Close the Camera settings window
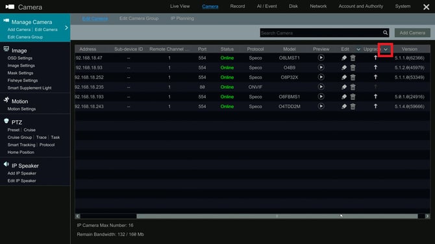Image resolution: width=435 pixels, height=244 pixels. [x=426, y=7]
